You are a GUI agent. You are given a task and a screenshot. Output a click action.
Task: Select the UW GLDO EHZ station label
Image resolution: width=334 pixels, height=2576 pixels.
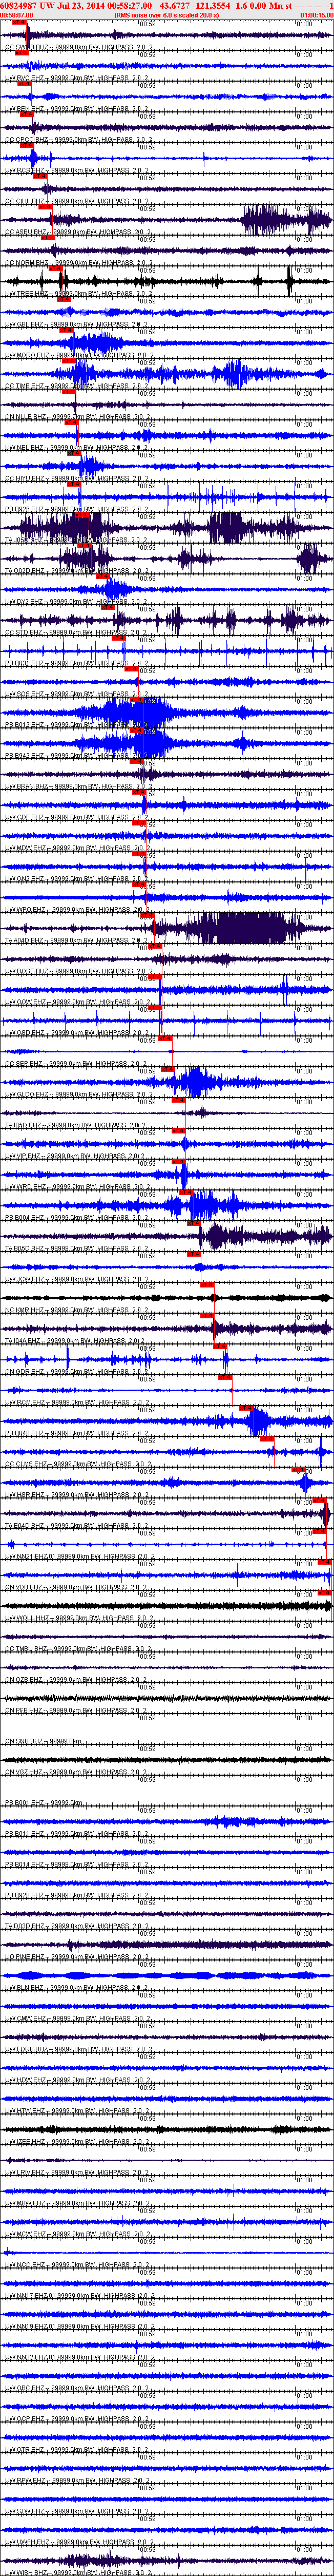(x=27, y=1093)
